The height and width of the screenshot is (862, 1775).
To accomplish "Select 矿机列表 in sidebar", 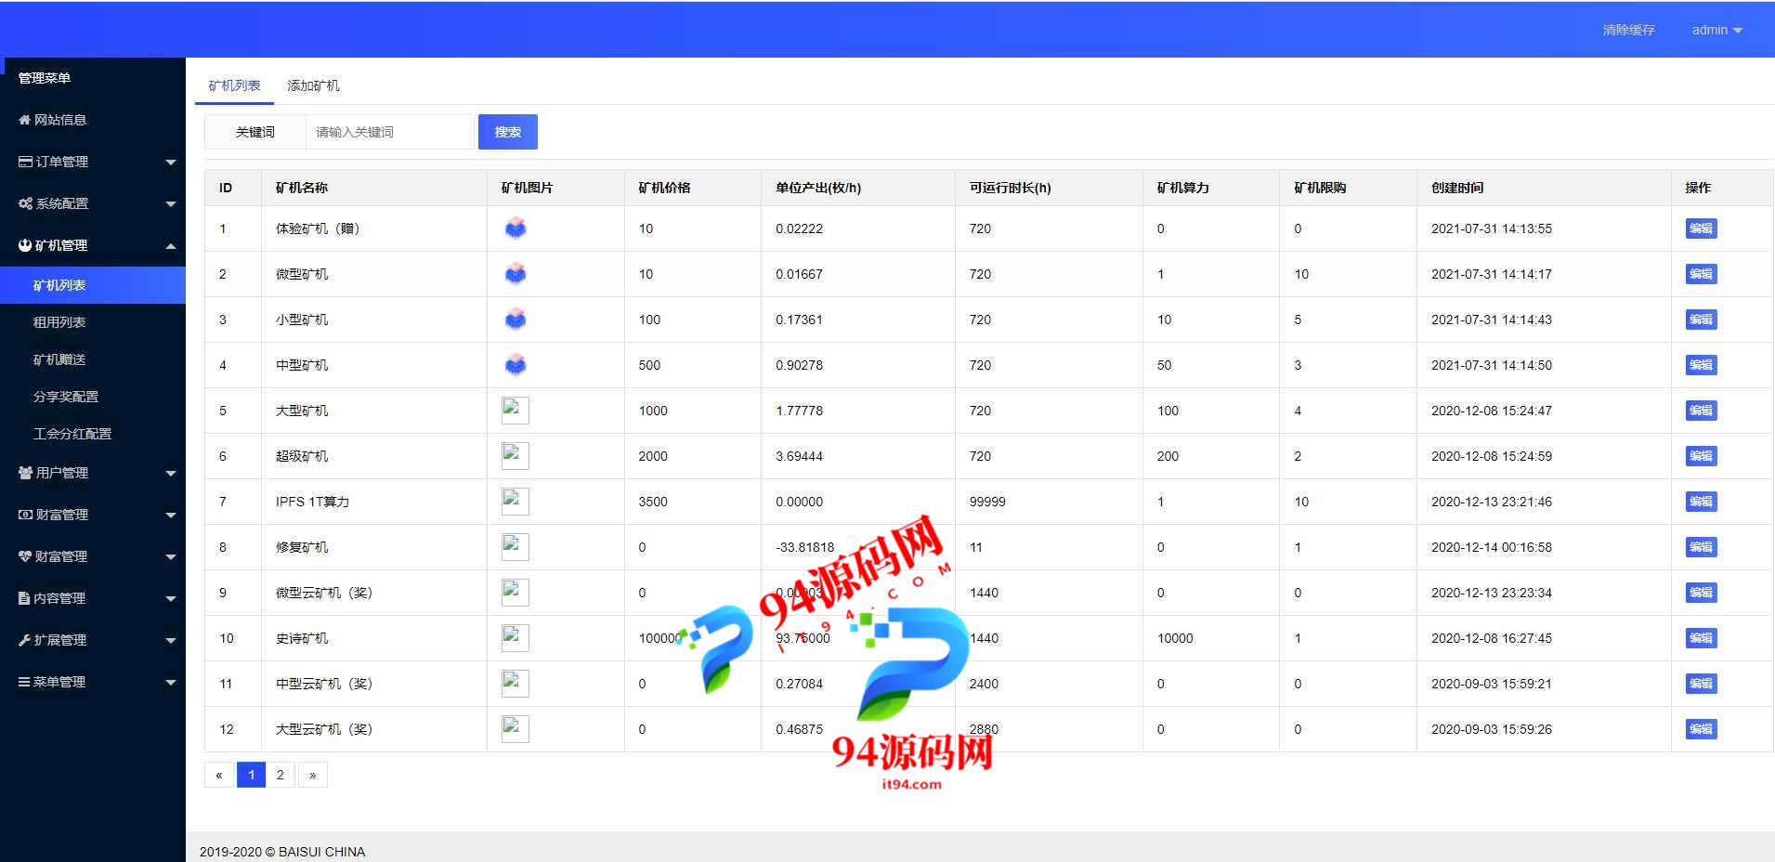I will 93,285.
